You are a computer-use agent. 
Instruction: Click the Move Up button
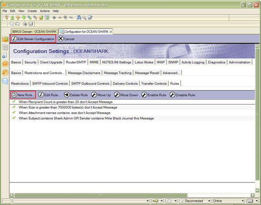pyautogui.click(x=101, y=95)
